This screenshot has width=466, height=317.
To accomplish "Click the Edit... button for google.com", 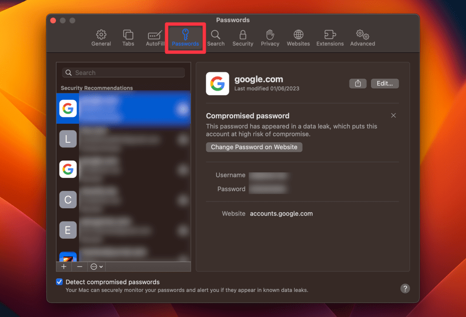I will 385,84.
